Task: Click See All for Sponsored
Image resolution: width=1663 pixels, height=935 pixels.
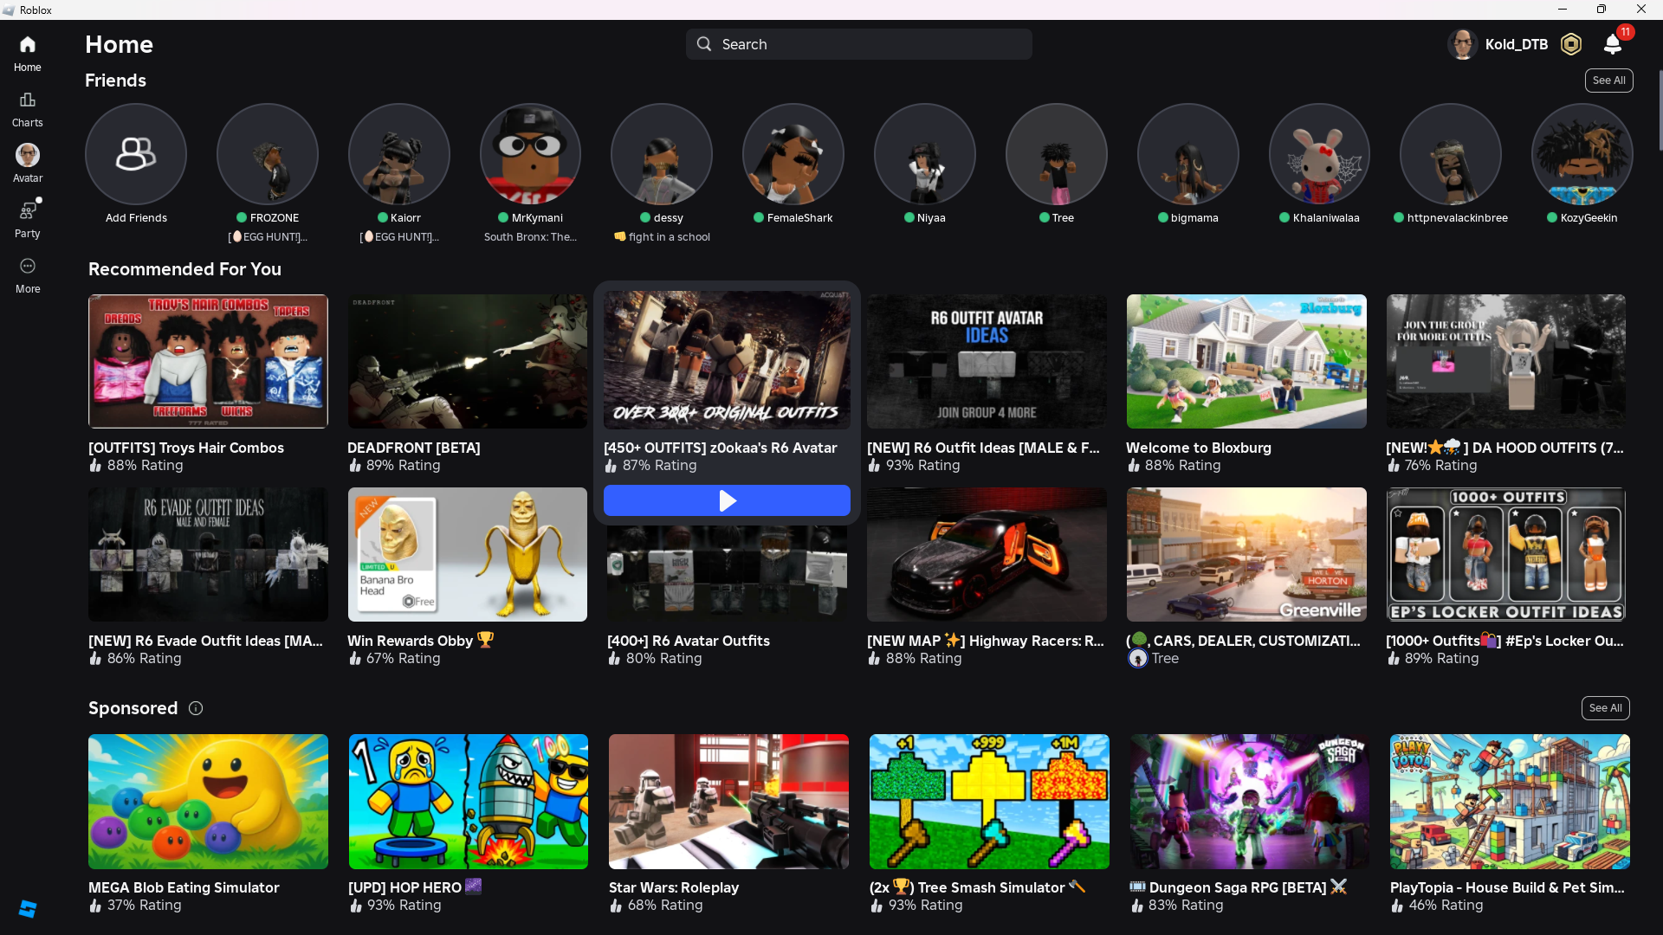Action: click(x=1606, y=708)
